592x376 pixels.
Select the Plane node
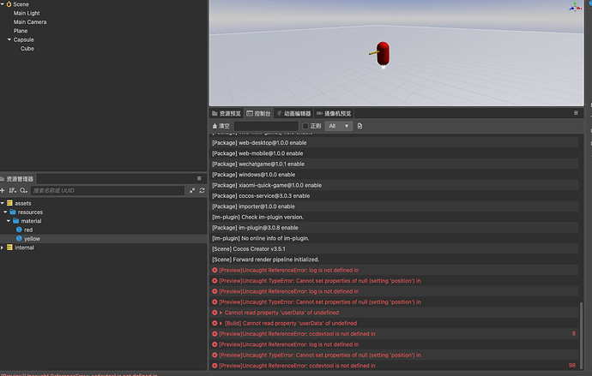(x=21, y=31)
